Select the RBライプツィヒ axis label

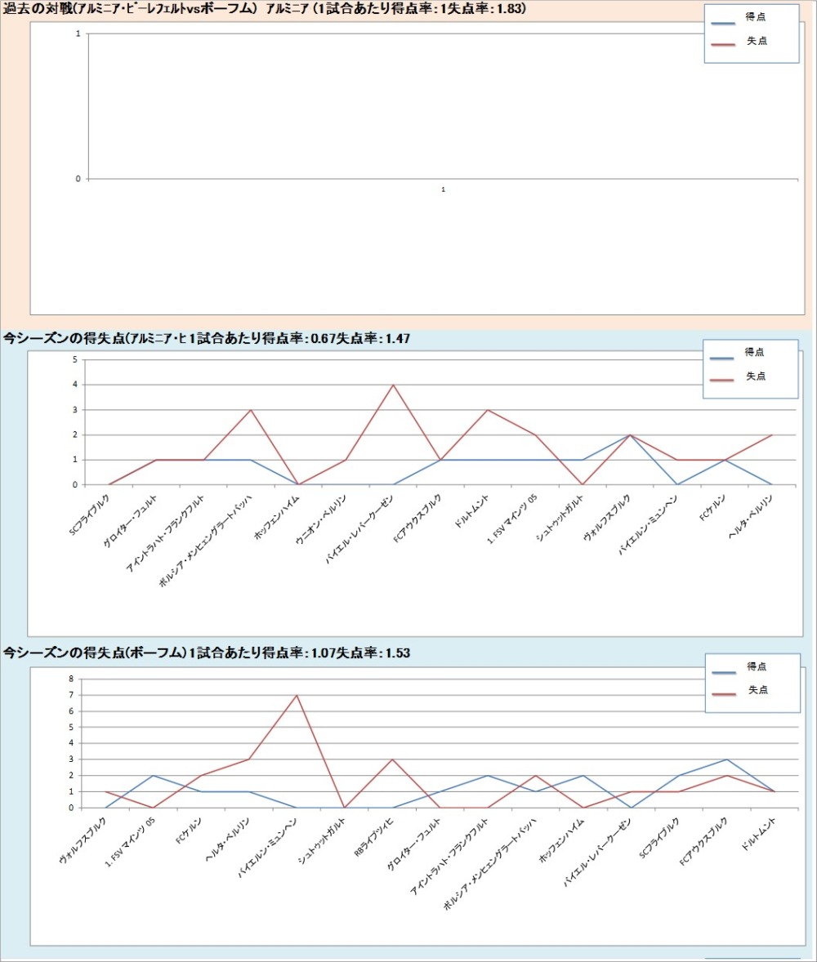click(x=374, y=840)
